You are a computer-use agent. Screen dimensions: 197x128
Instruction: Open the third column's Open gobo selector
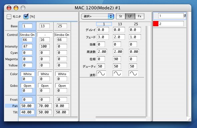click(x=62, y=86)
